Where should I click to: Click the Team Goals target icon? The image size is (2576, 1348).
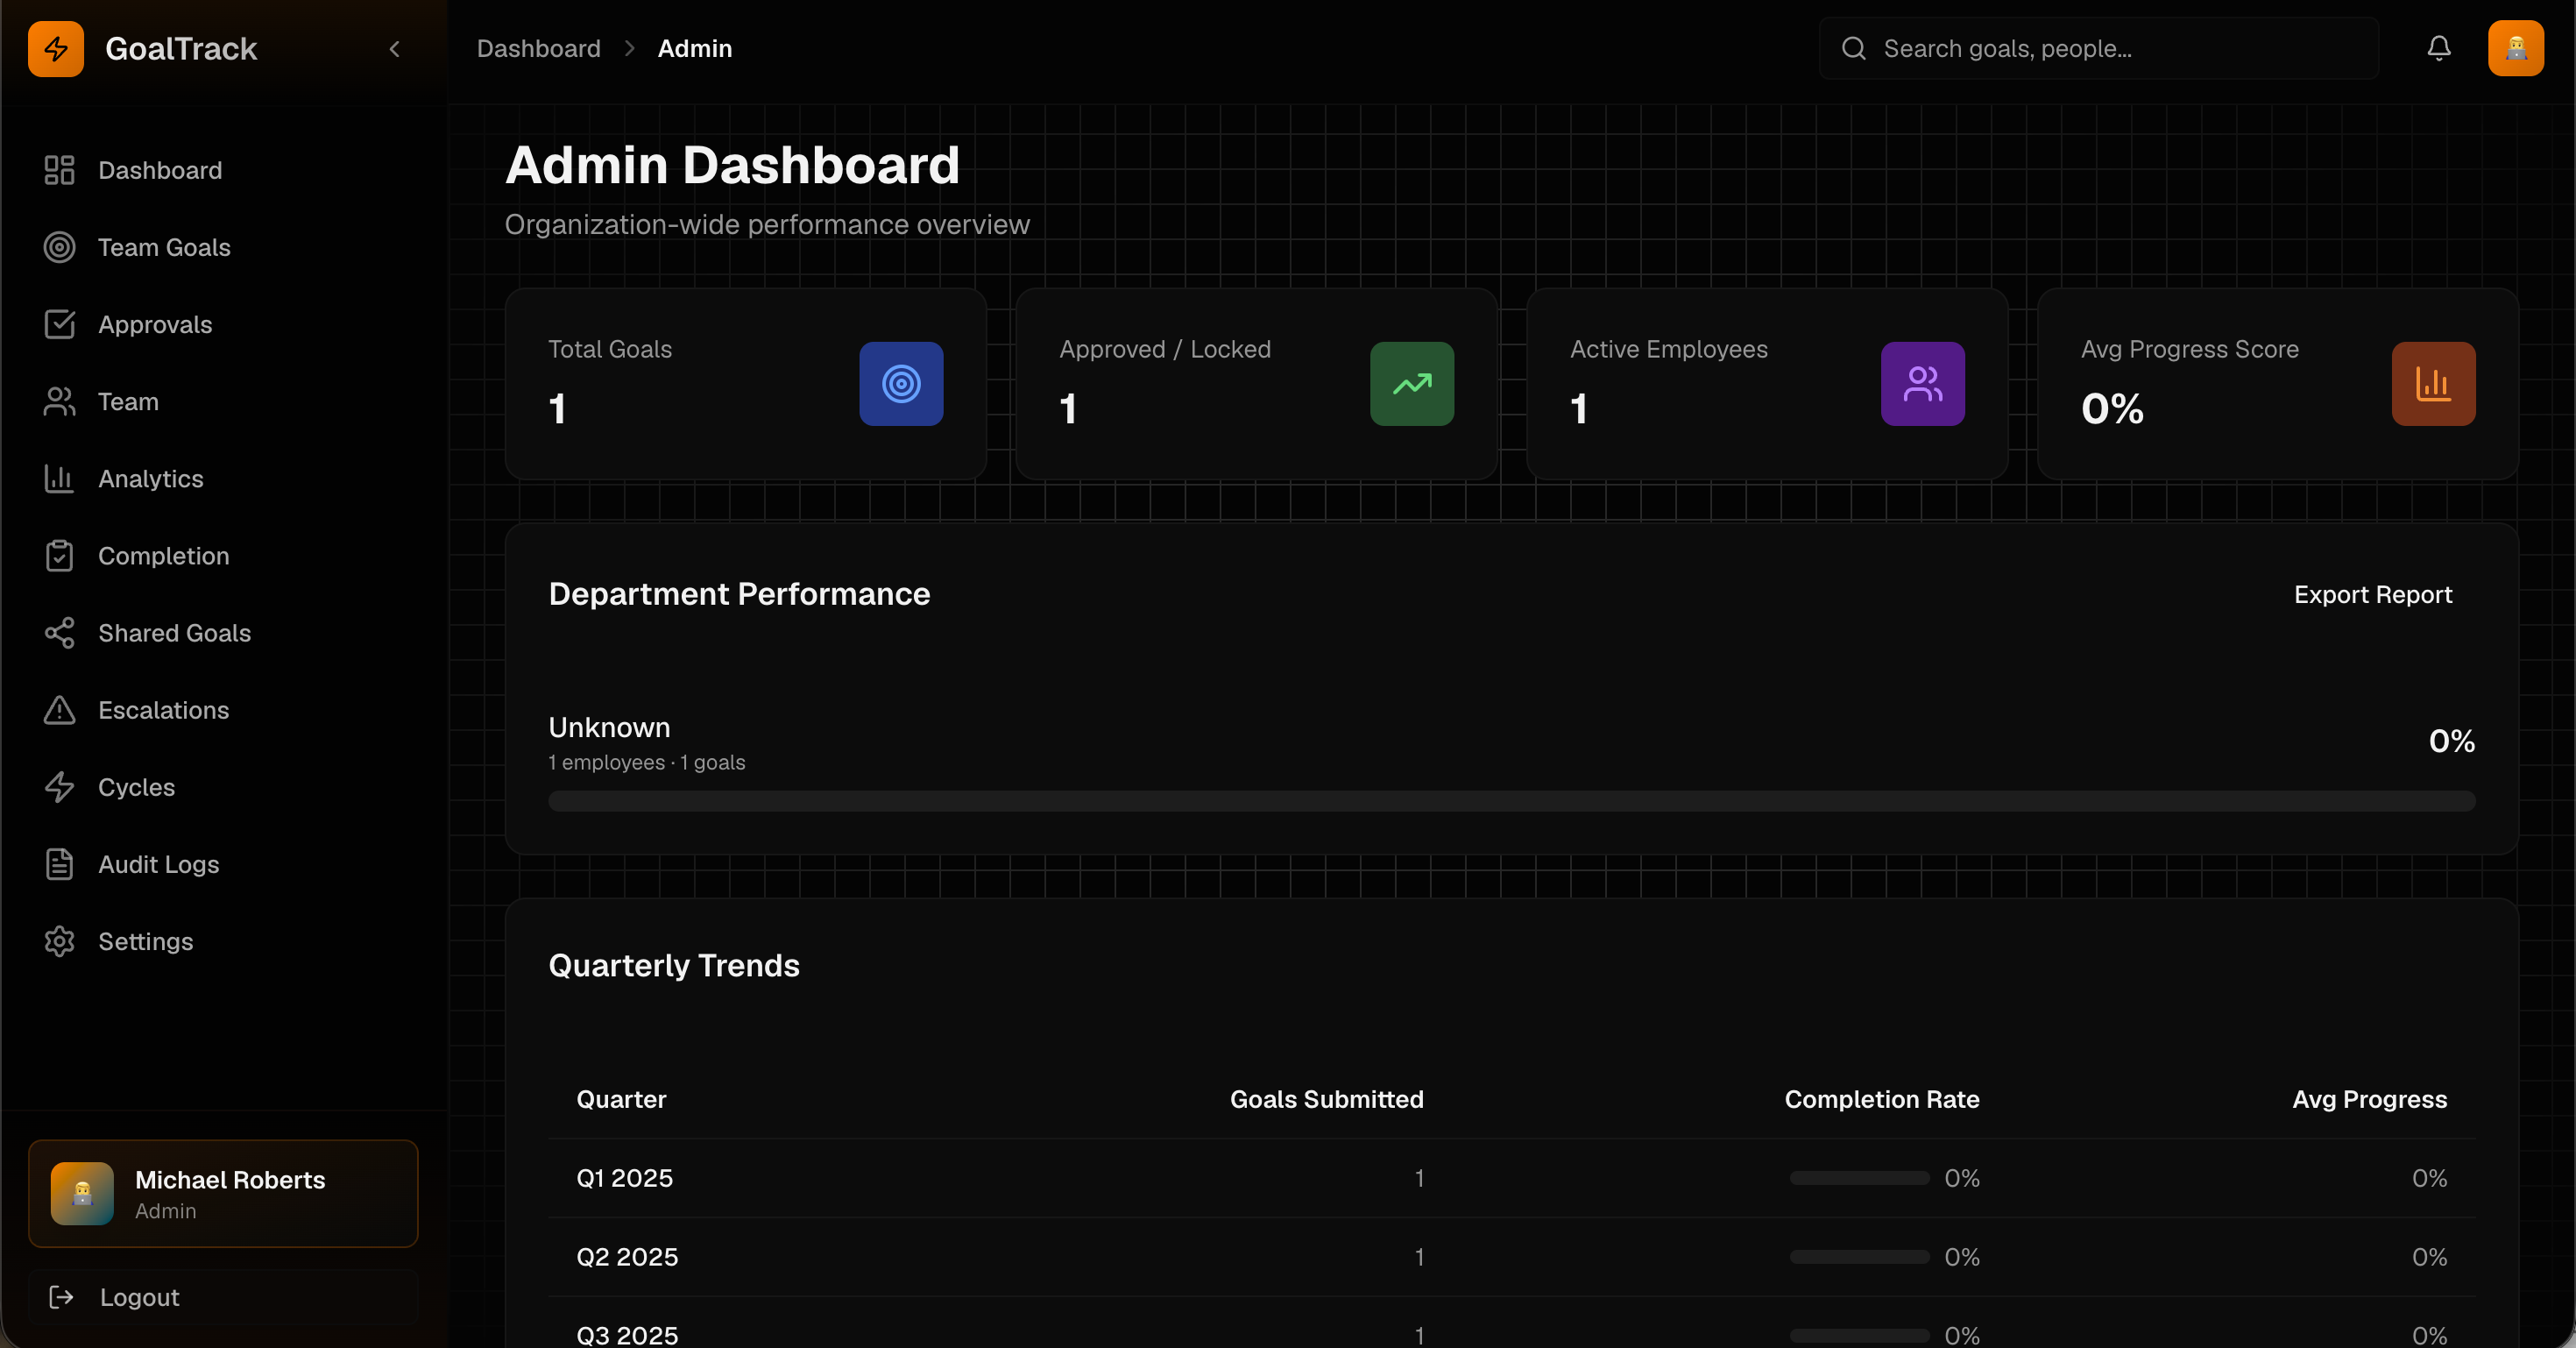tap(59, 247)
